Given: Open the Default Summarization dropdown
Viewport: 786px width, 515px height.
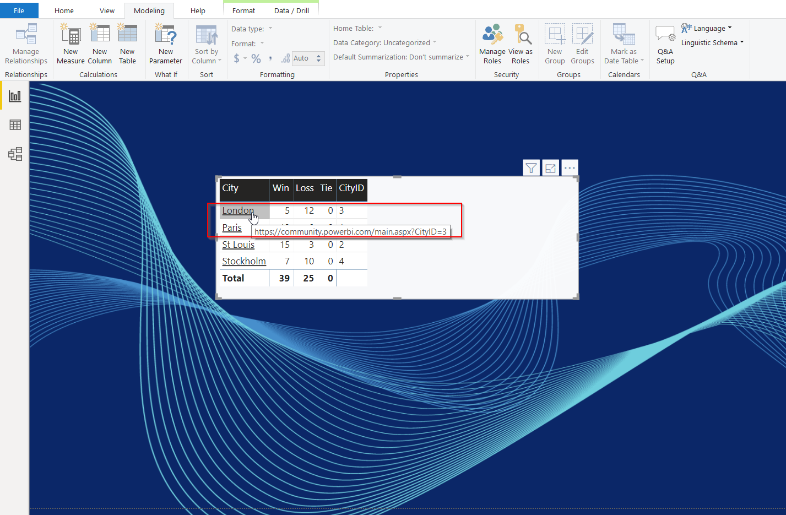Looking at the screenshot, I should coord(401,57).
